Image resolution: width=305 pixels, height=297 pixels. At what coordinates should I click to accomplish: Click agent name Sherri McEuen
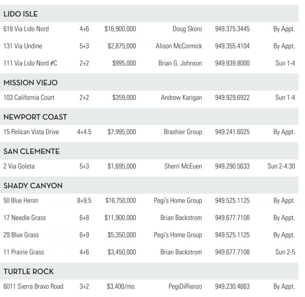point(183,166)
